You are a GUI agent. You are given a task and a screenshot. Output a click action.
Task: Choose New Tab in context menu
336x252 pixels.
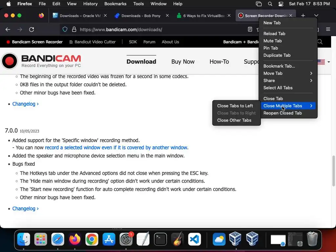[x=288, y=23]
